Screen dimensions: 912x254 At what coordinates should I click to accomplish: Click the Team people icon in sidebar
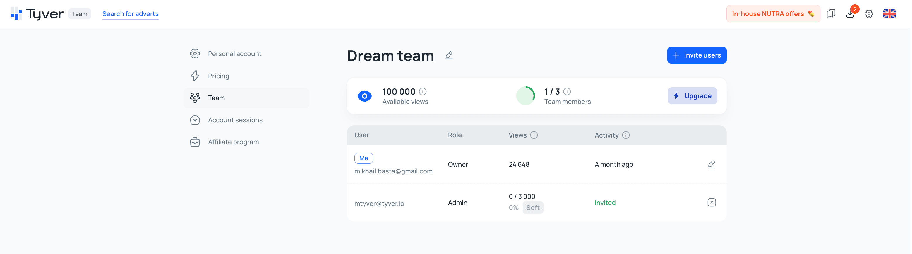click(x=195, y=98)
